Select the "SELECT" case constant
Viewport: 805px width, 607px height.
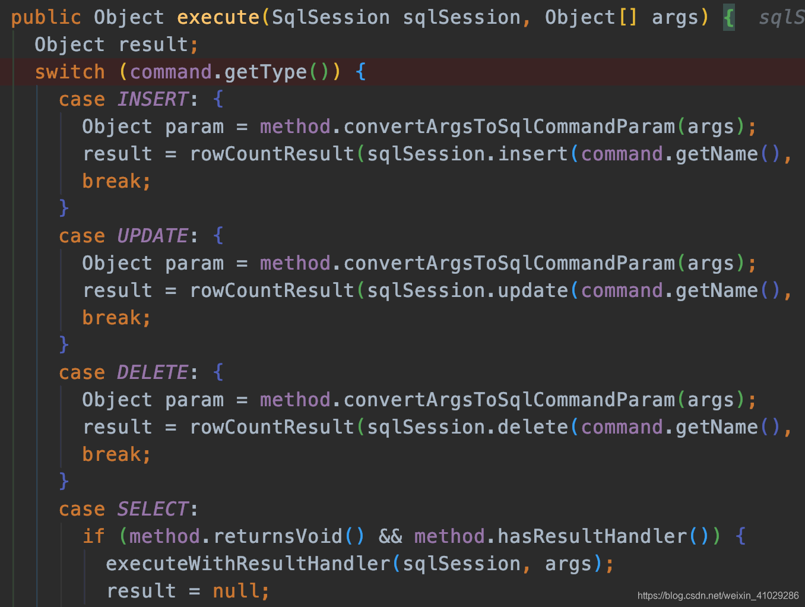coord(153,509)
